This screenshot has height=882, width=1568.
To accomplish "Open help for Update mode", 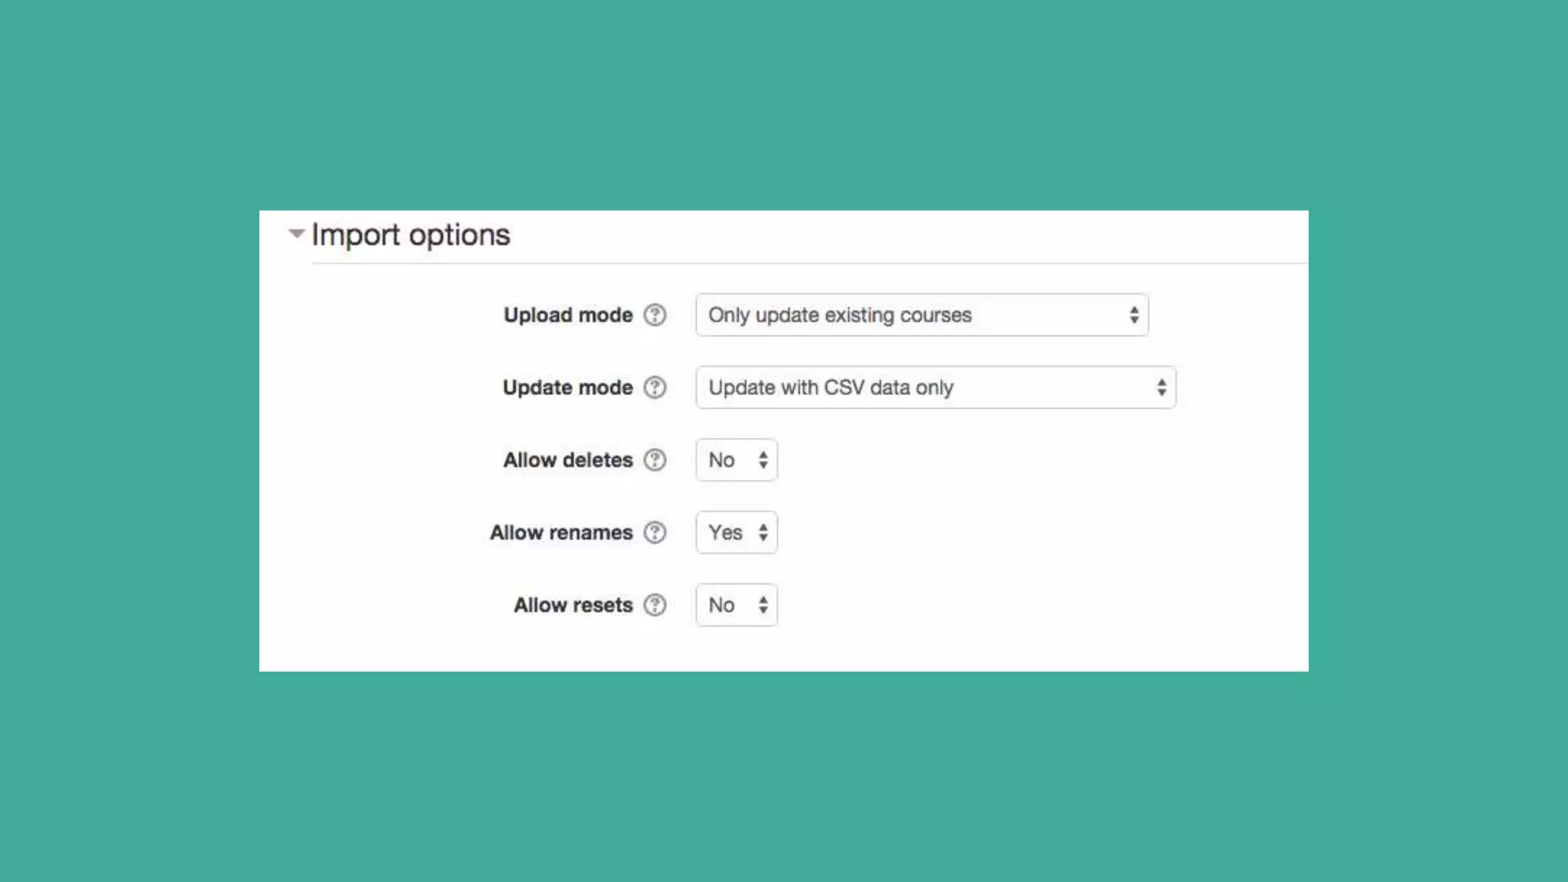I will (655, 387).
